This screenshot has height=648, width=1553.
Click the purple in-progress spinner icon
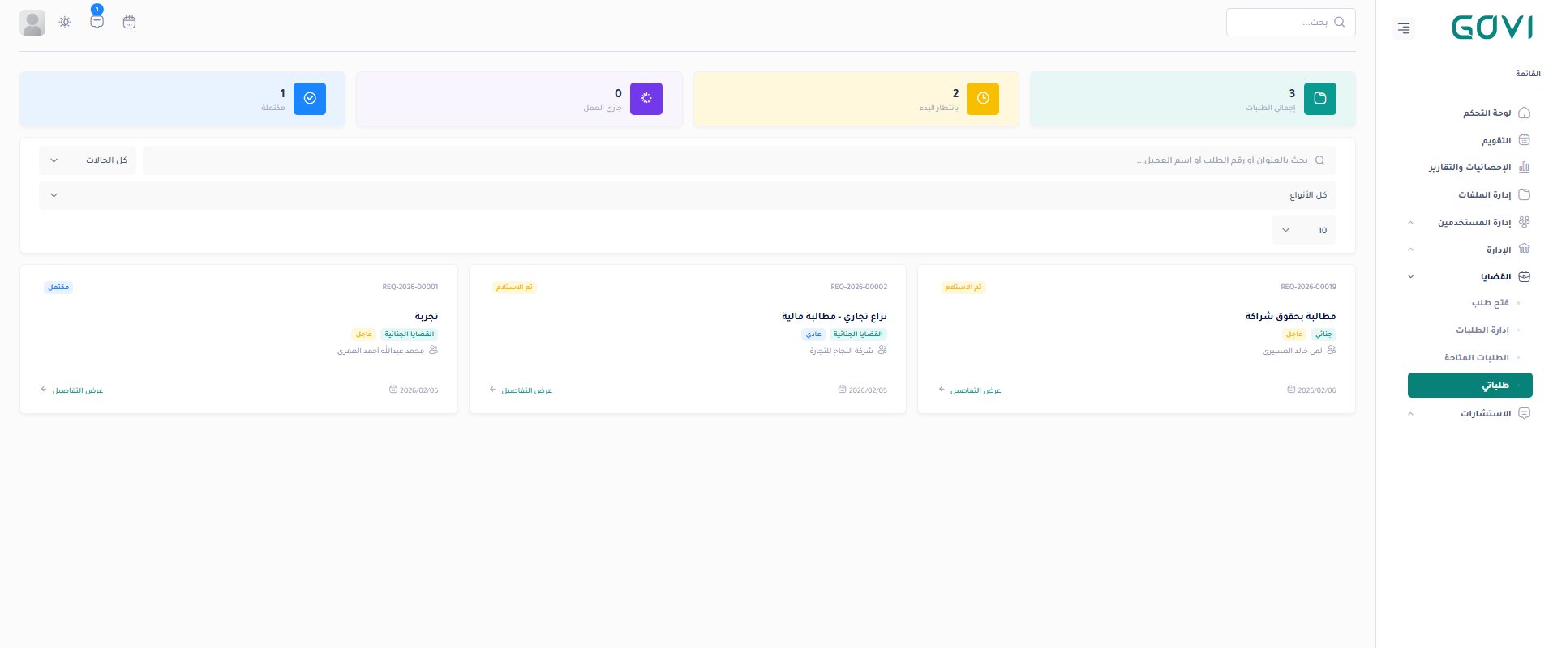click(646, 99)
